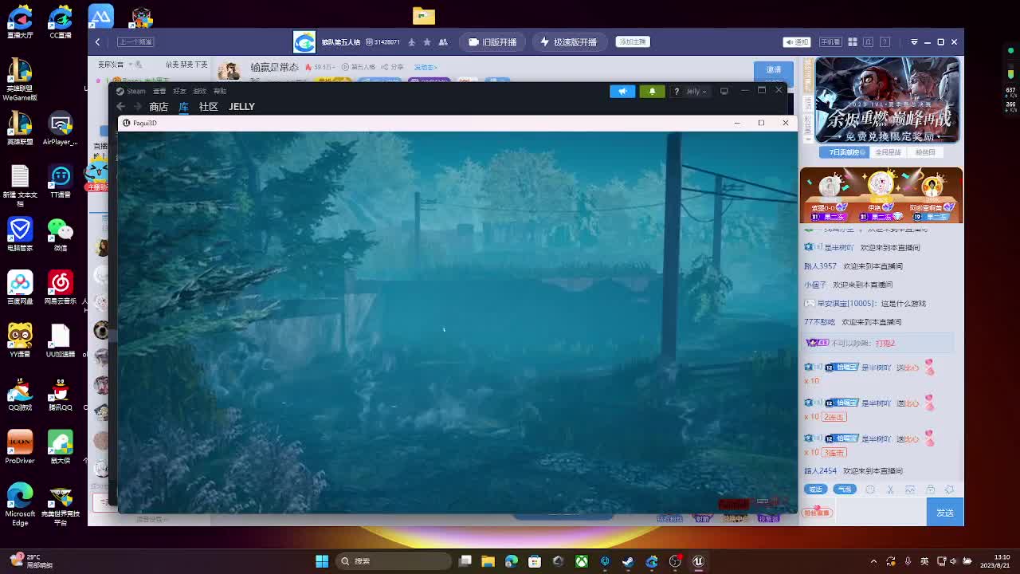The width and height of the screenshot is (1020, 574).
Task: Show hidden system tray icons
Action: (x=874, y=561)
